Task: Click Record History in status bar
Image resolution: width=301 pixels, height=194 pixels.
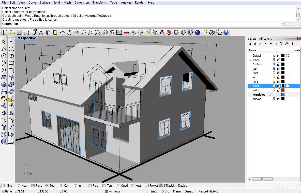Action: pos(208,191)
